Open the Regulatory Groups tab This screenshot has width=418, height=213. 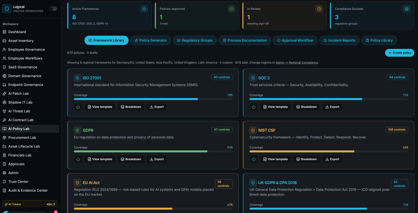[x=195, y=41]
